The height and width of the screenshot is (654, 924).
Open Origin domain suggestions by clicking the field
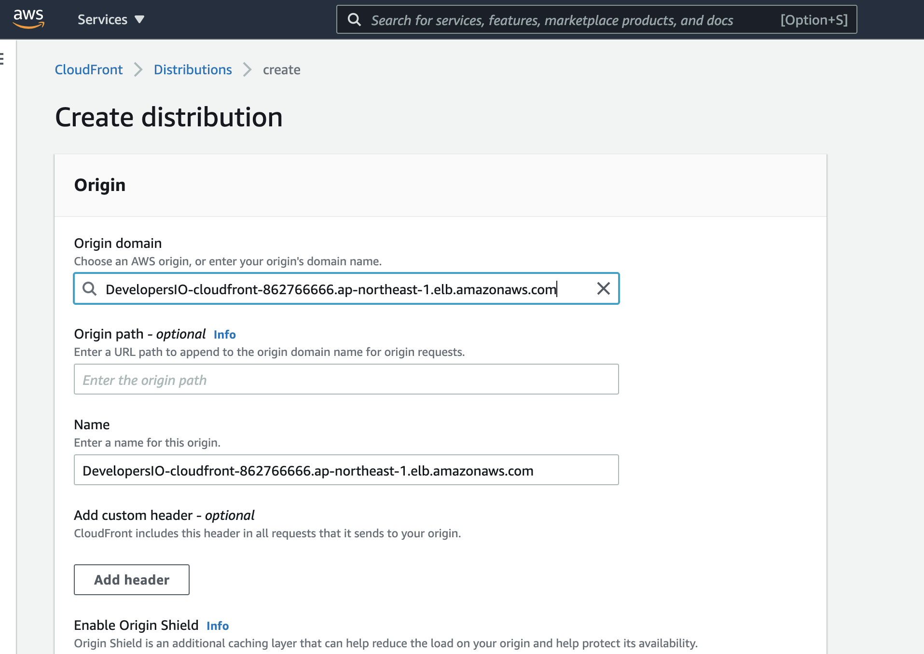click(338, 288)
